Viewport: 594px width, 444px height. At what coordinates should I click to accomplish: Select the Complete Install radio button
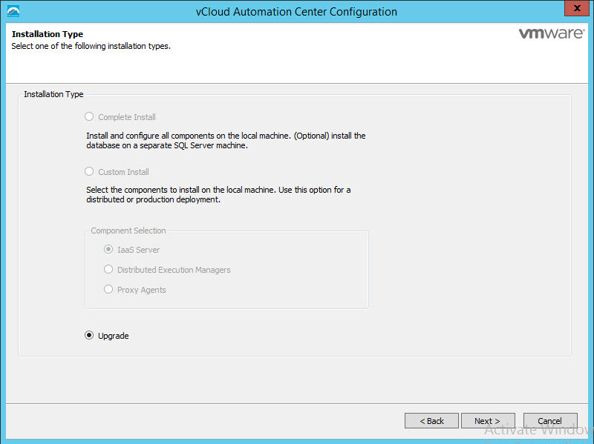[90, 117]
